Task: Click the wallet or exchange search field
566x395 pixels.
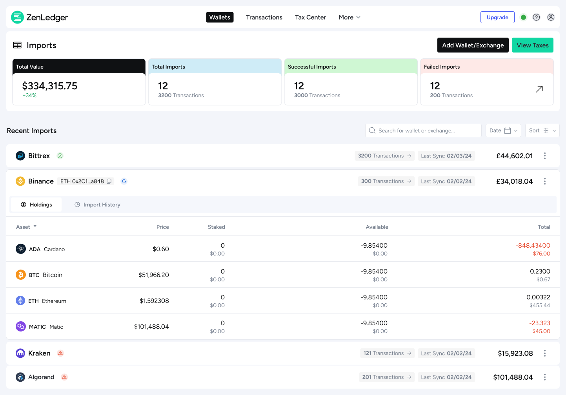Action: click(x=424, y=130)
